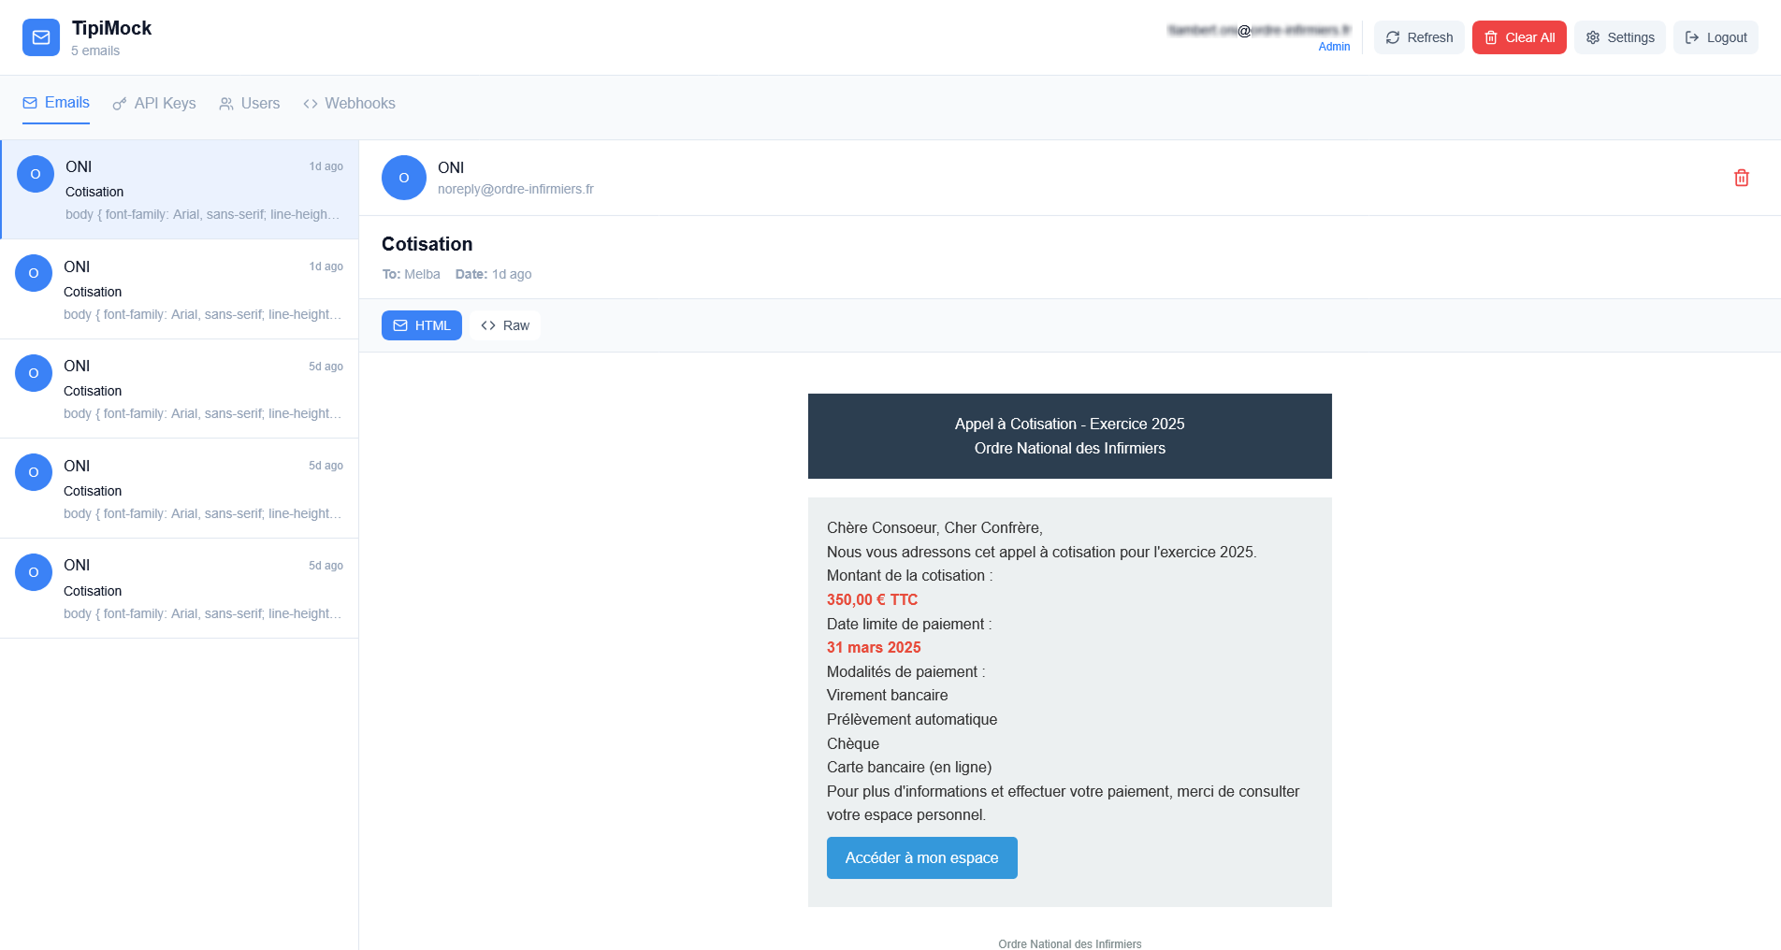Click the TipiMock envelope logo icon
Viewport: 1781px width, 950px height.
pos(41,37)
